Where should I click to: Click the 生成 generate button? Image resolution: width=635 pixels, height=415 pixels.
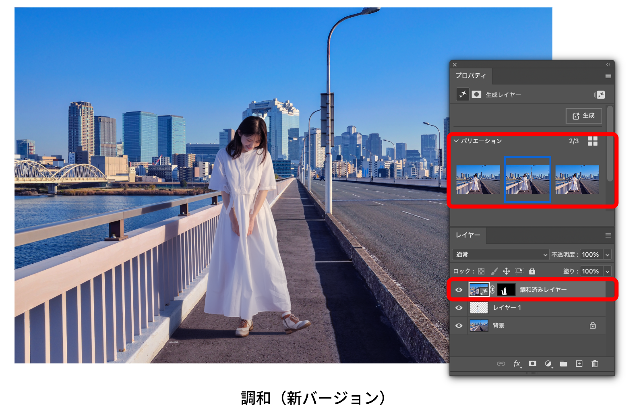pos(583,116)
